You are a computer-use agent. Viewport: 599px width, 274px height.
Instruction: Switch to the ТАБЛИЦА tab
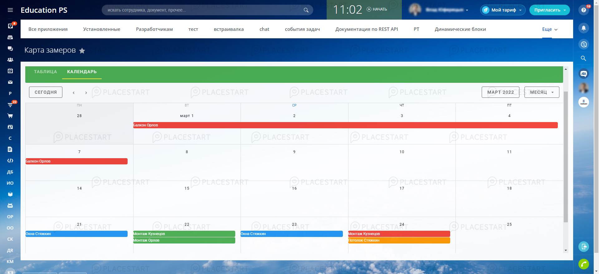click(x=46, y=72)
